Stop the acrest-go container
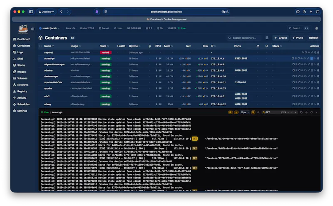This screenshot has width=333, height=206. click(x=293, y=58)
